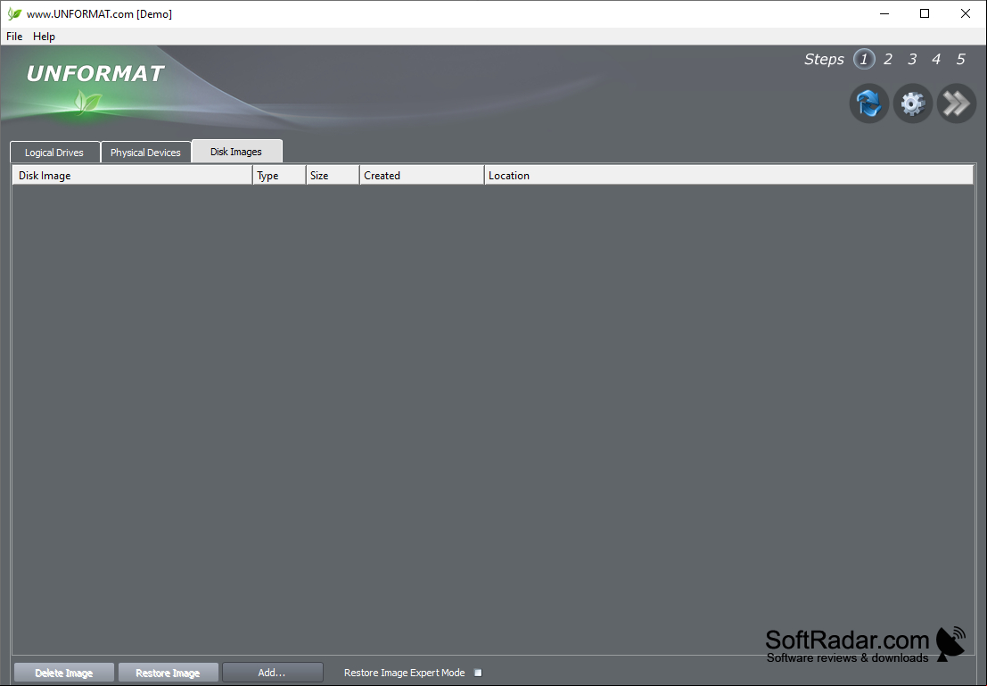Click the title bar leaf app icon
Viewport: 987px width, 686px height.
[x=14, y=13]
